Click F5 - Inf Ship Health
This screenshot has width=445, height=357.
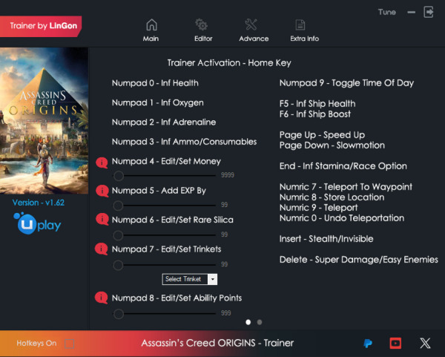(x=317, y=104)
